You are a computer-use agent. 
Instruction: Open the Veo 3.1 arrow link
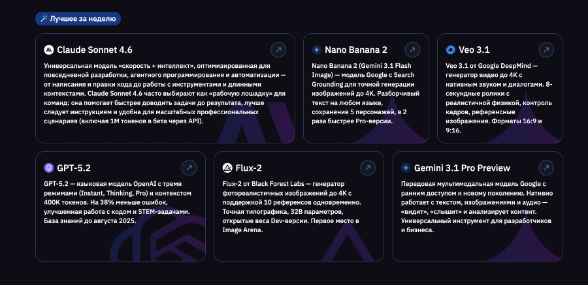pyautogui.click(x=546, y=50)
